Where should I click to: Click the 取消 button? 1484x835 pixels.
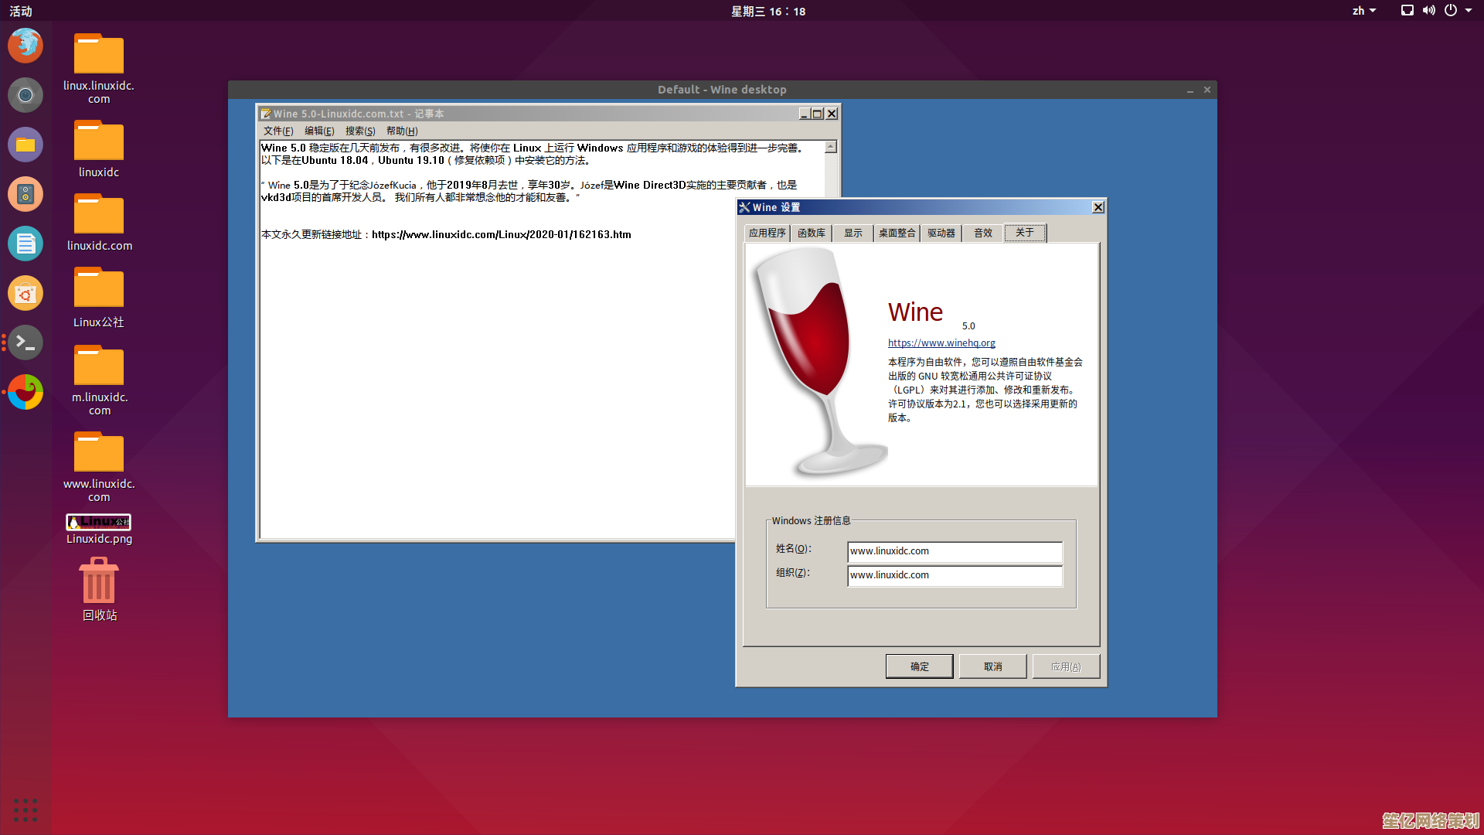[x=992, y=666]
